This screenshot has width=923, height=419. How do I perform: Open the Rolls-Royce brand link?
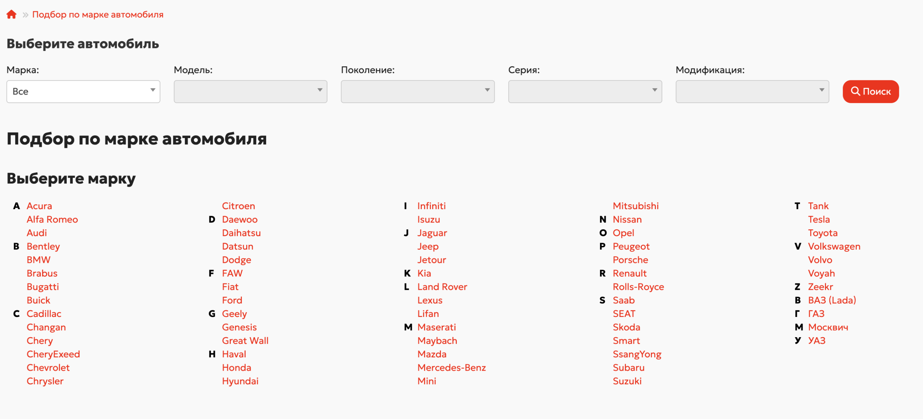click(638, 287)
